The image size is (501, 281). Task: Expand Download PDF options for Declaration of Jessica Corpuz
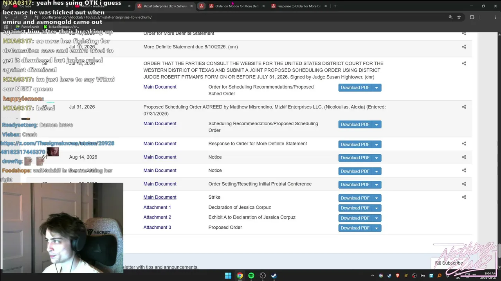tap(377, 208)
